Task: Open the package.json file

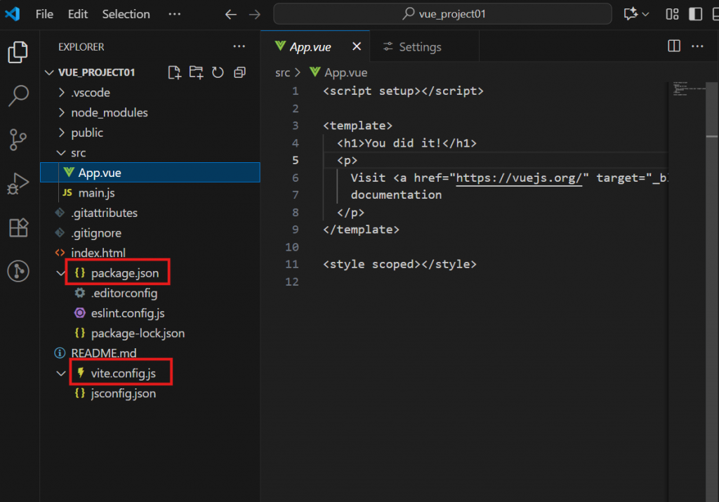Action: pyautogui.click(x=150, y=273)
